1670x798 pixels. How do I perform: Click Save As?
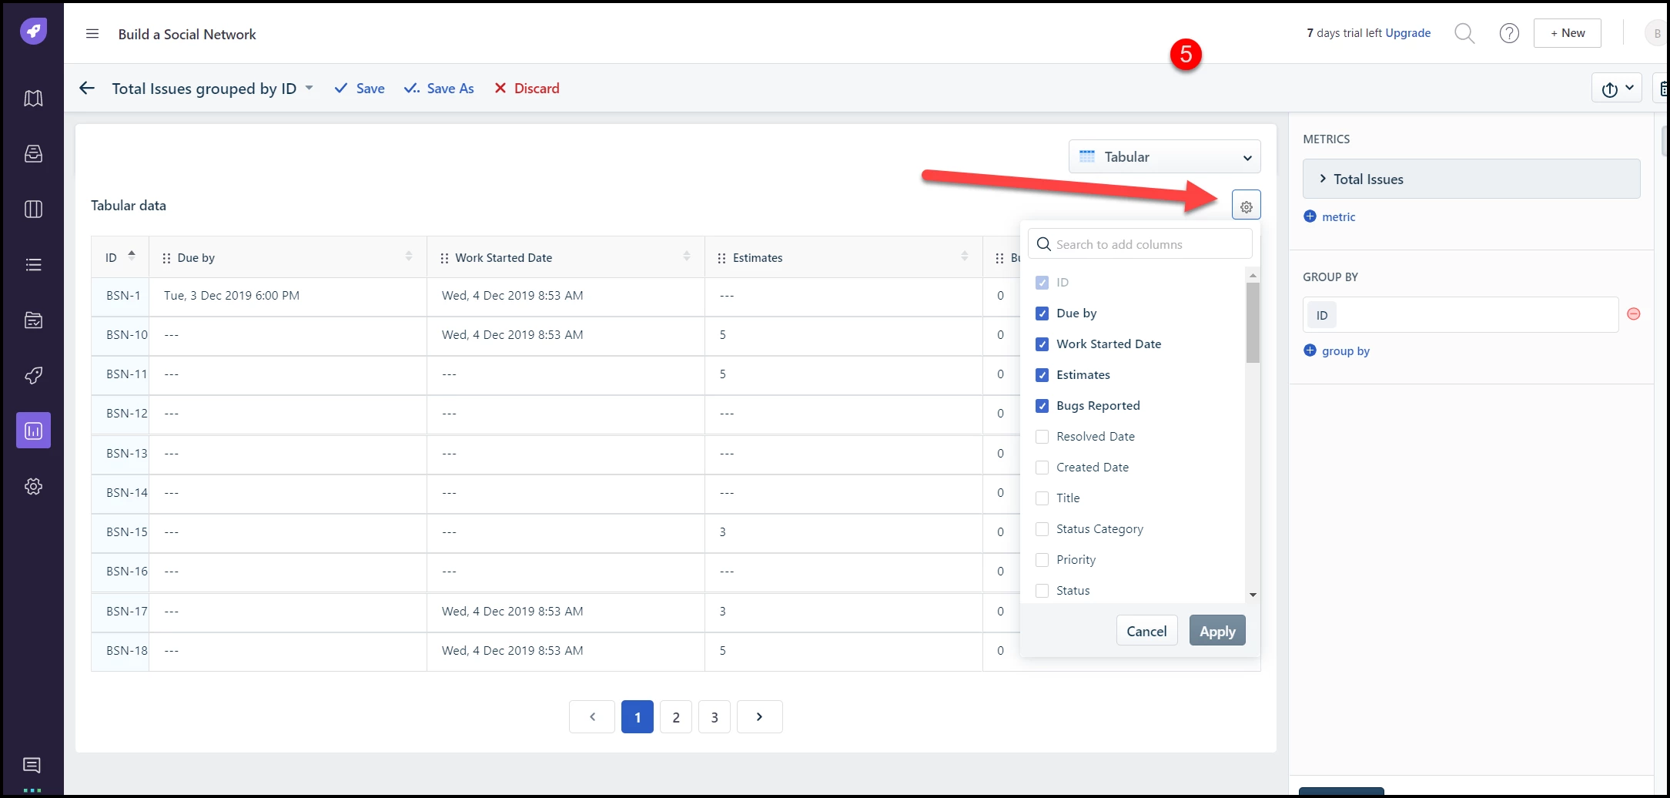point(439,89)
